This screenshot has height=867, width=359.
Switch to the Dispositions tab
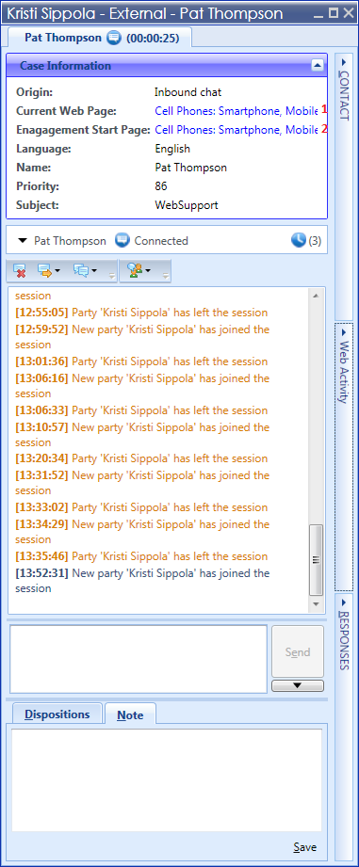[x=57, y=714]
